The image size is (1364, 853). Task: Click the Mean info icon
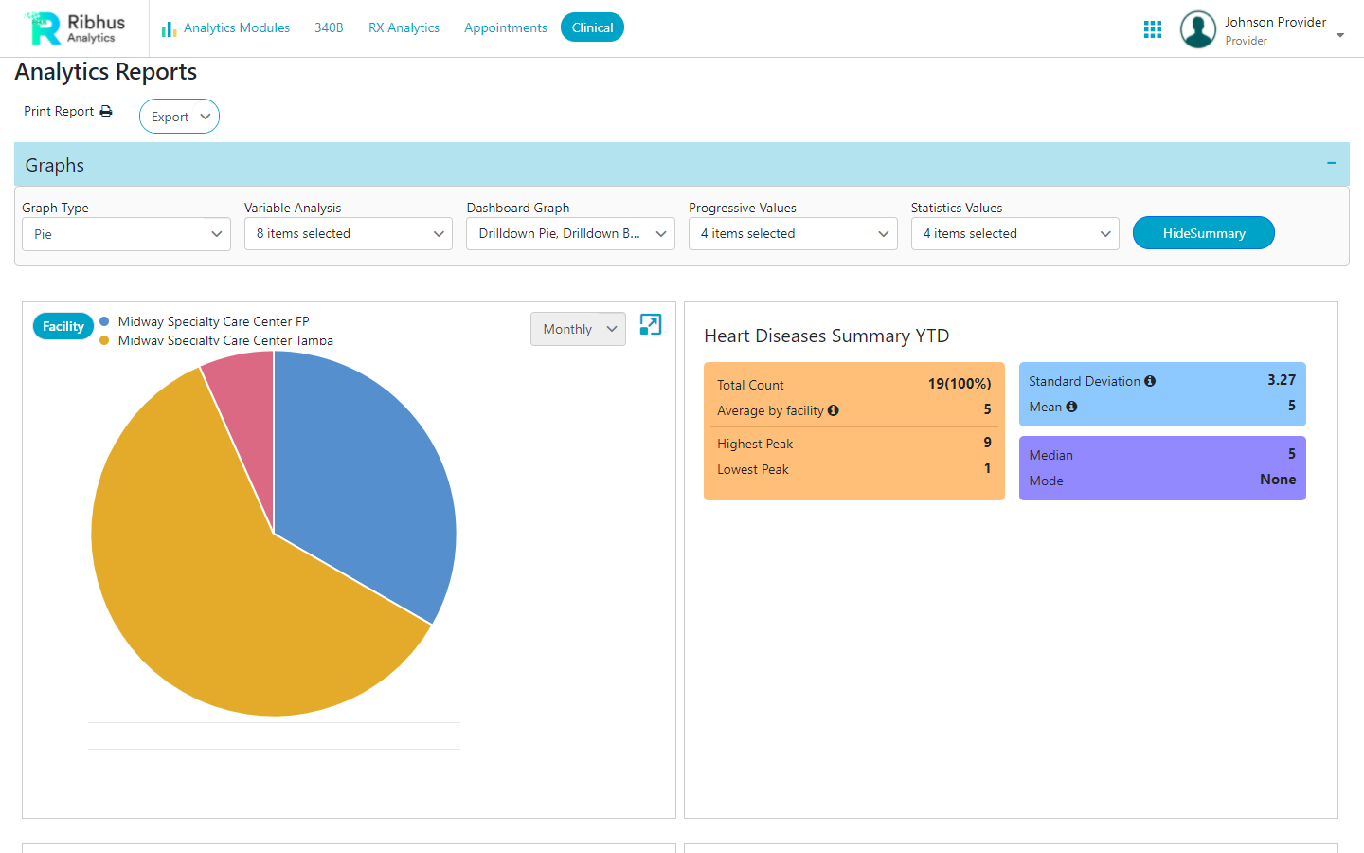[1070, 407]
